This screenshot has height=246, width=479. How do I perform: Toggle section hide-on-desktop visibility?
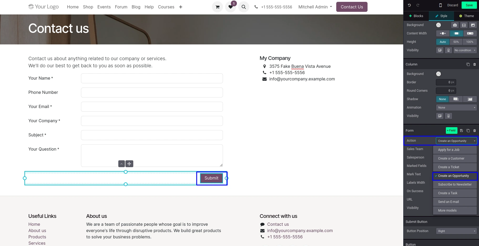tap(440, 50)
